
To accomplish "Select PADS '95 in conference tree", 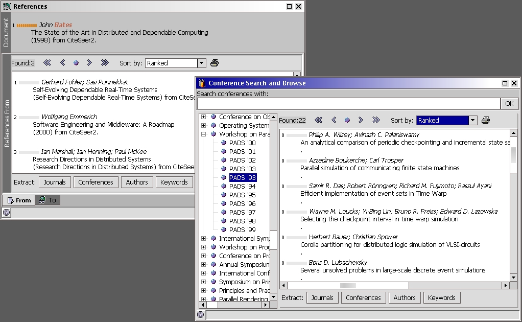I will click(x=242, y=195).
